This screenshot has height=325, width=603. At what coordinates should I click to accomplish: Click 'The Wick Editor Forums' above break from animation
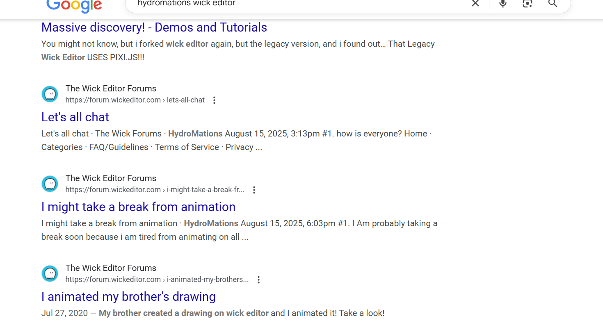point(111,178)
